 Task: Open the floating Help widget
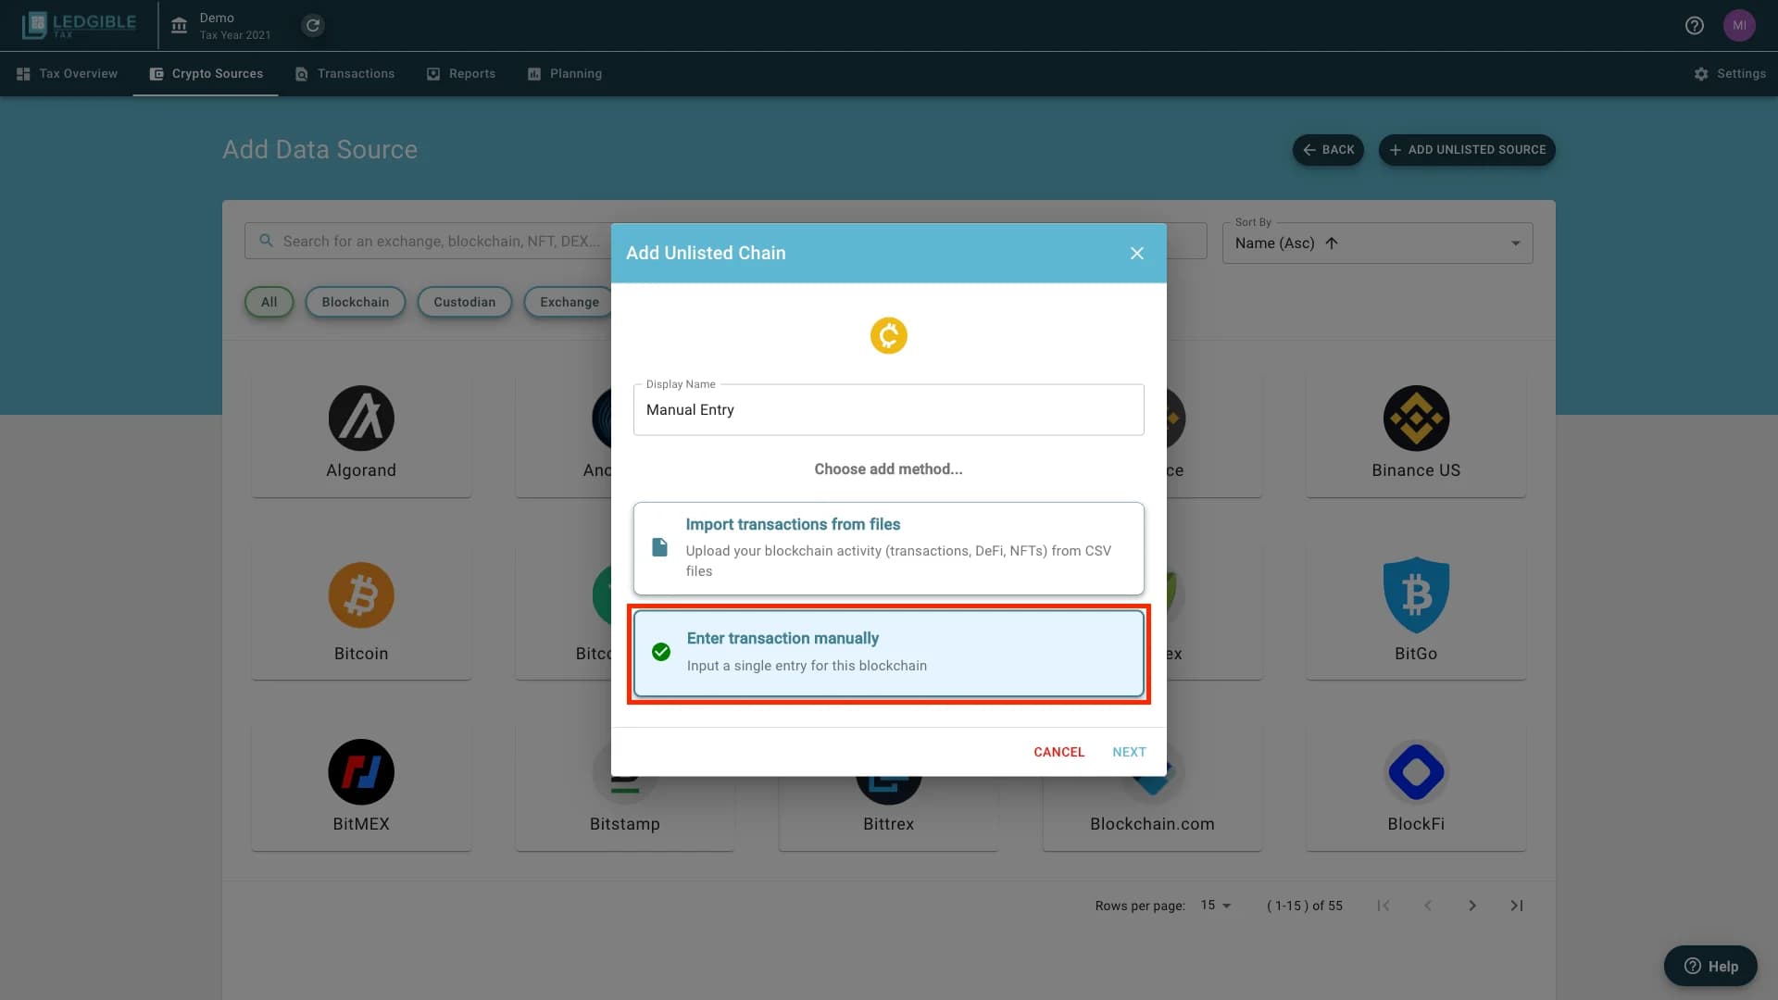coord(1710,966)
